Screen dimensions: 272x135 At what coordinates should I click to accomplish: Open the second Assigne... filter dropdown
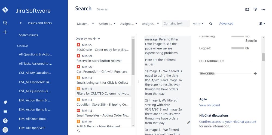pos(150,24)
